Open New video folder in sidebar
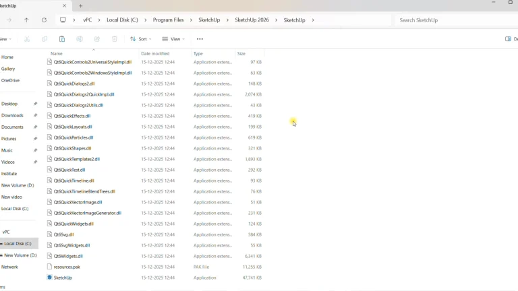The height and width of the screenshot is (291, 518). (11, 197)
